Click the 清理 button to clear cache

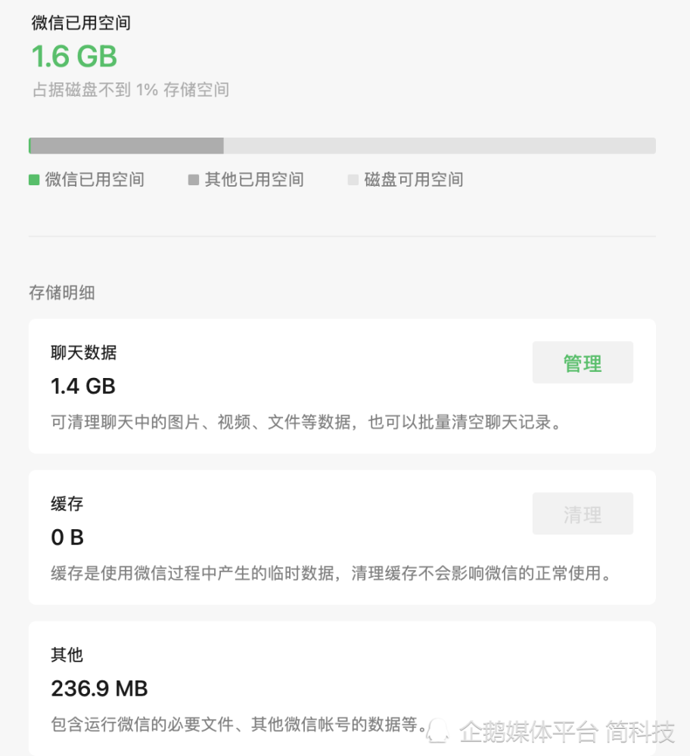[x=583, y=514]
